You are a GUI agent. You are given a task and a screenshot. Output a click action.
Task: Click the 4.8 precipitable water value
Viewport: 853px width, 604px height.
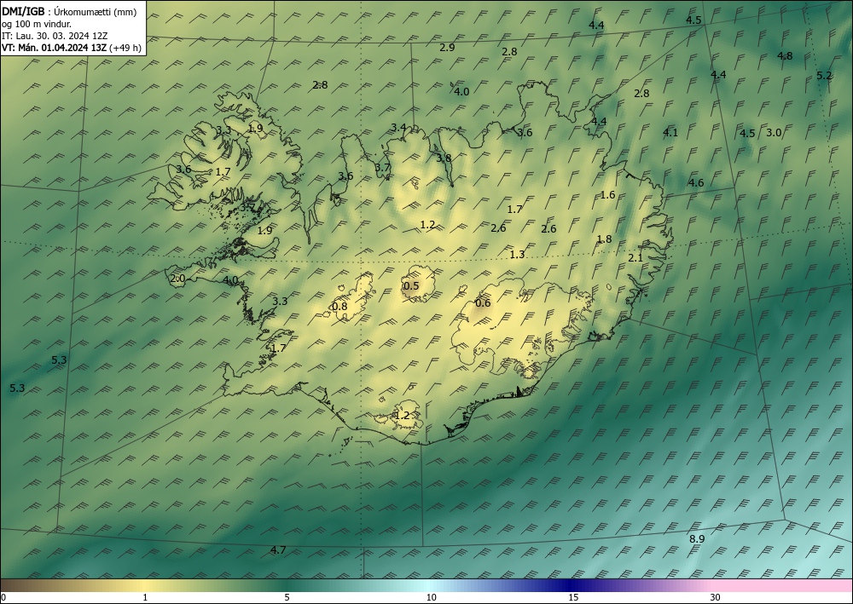[x=785, y=55]
